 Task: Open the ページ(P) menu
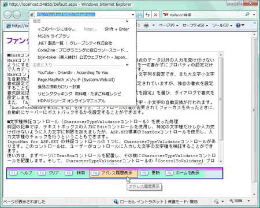(168, 25)
